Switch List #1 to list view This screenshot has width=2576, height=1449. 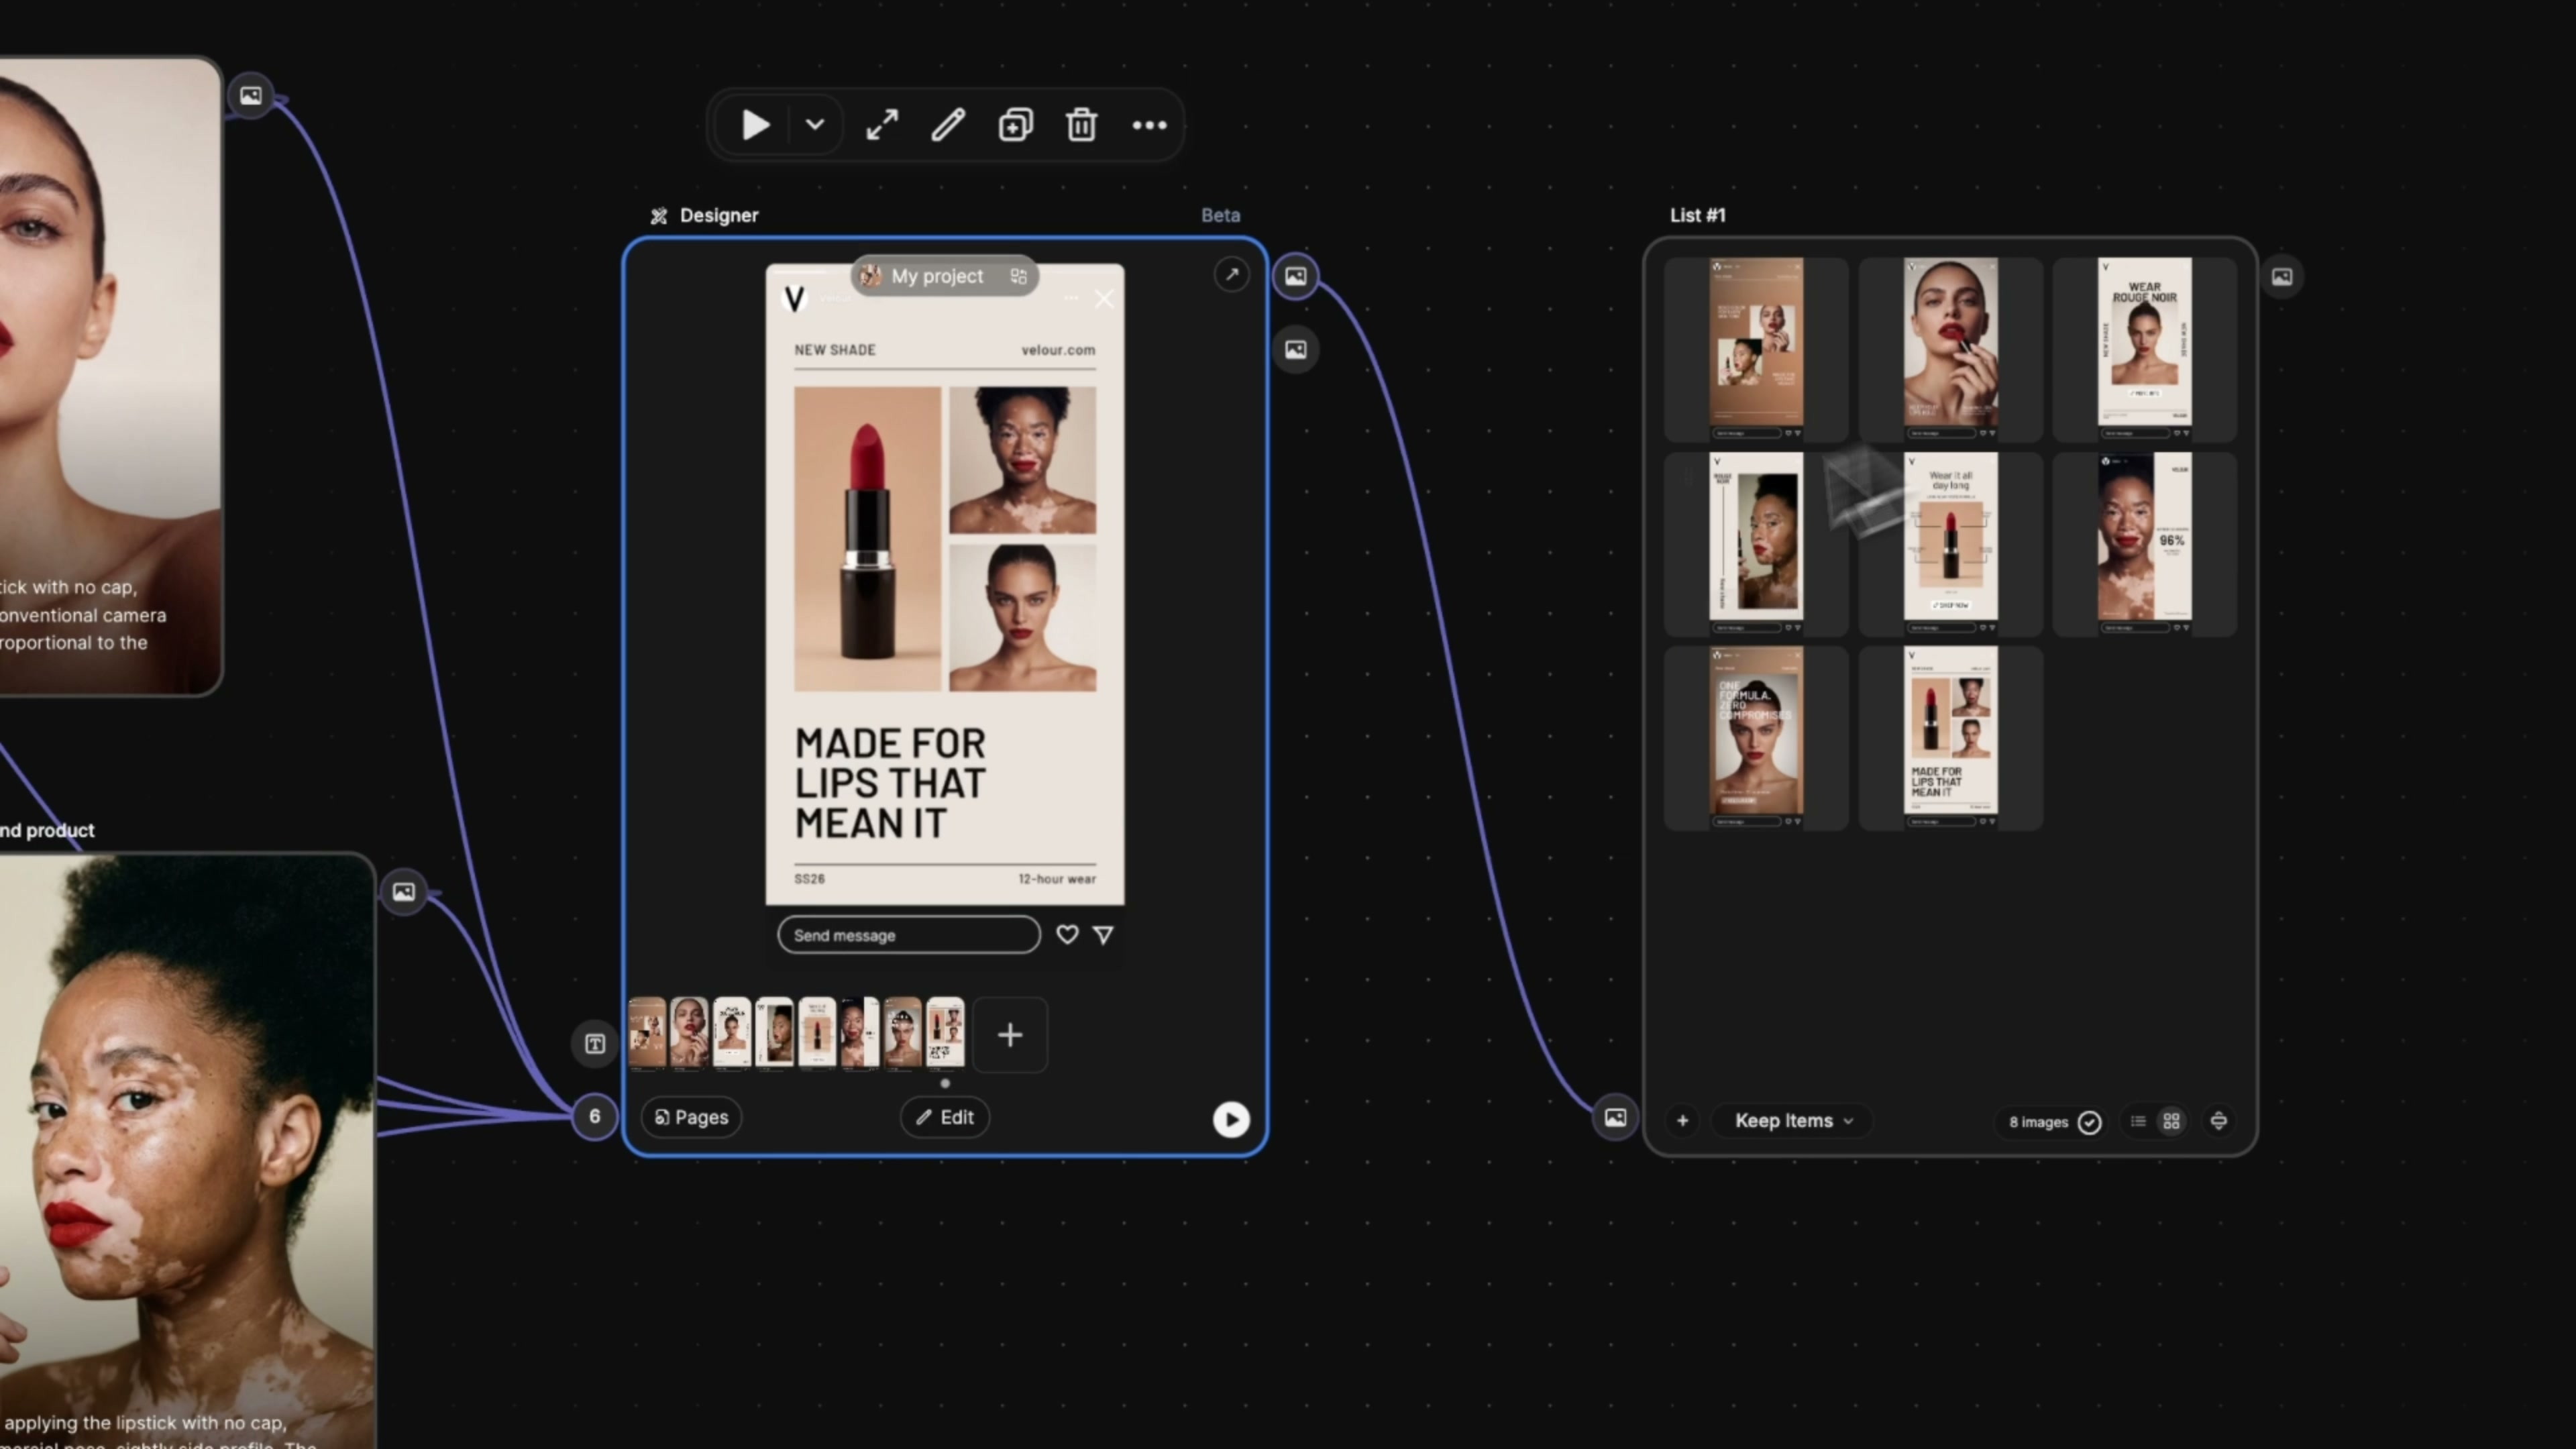2138,1121
